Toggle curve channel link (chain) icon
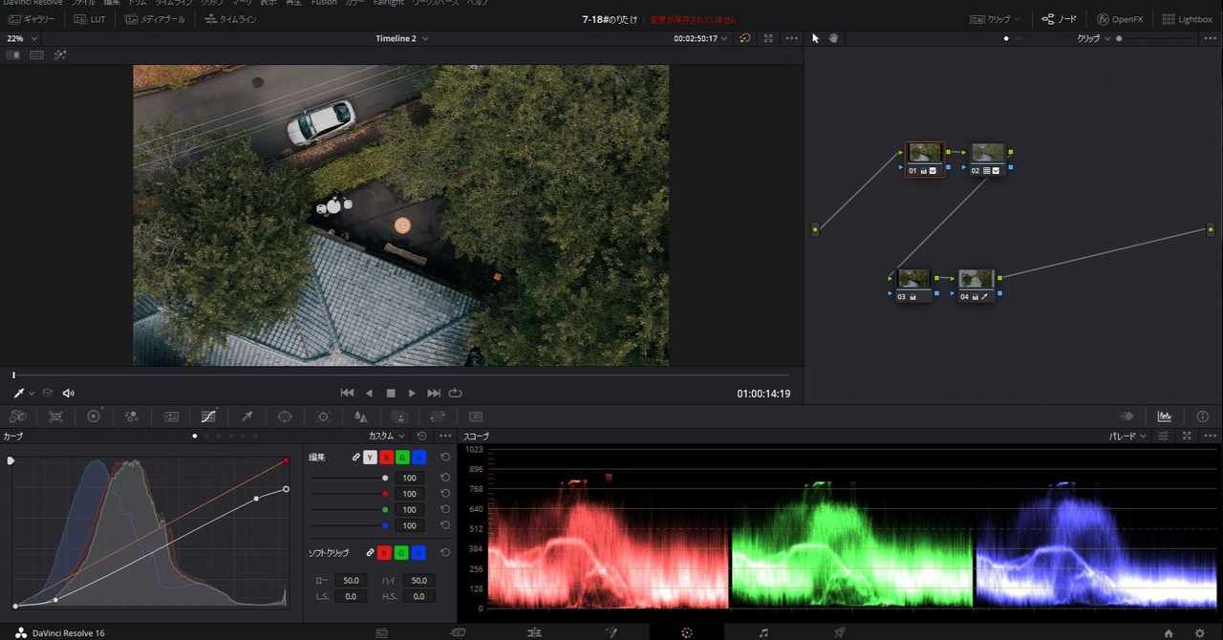1223x640 pixels. 356,458
